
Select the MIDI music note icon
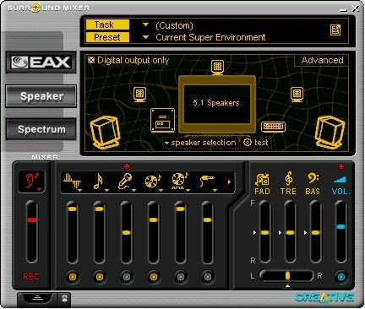(x=98, y=182)
